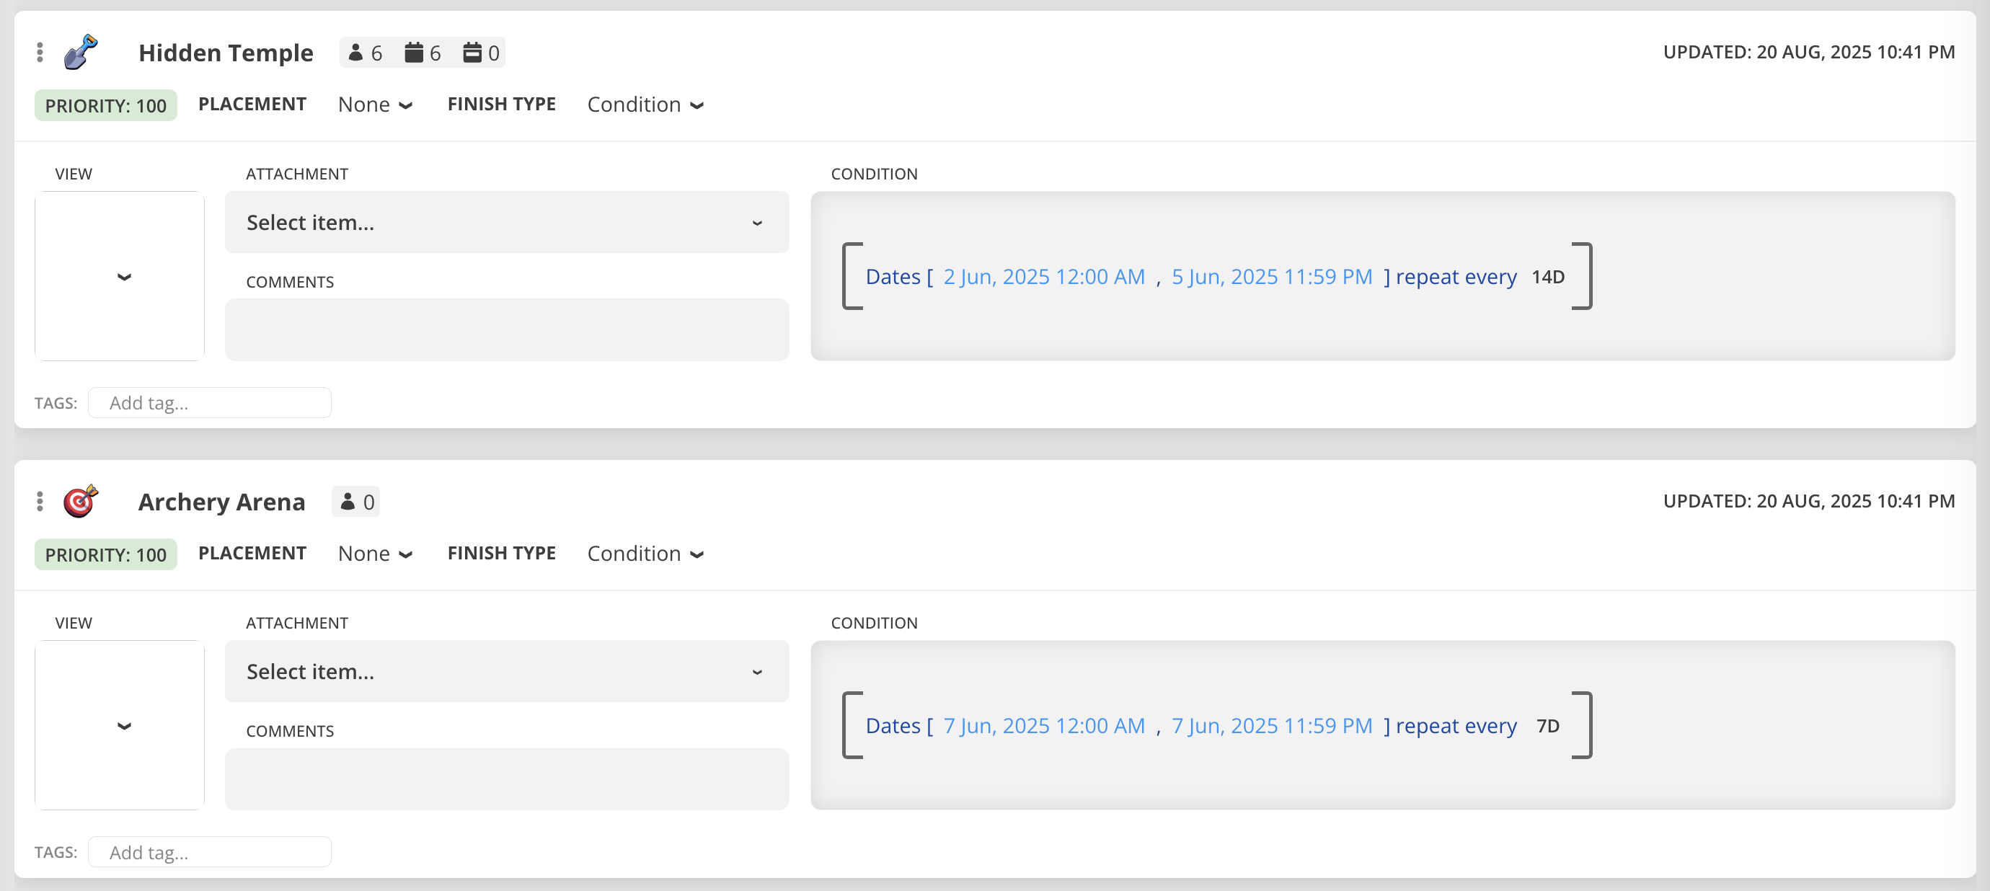Open the kebab menu for Archery Arena
Image resolution: width=1990 pixels, height=891 pixels.
point(40,501)
